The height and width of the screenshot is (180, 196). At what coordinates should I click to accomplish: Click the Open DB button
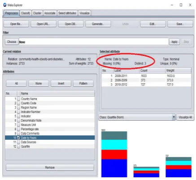(x=71, y=24)
